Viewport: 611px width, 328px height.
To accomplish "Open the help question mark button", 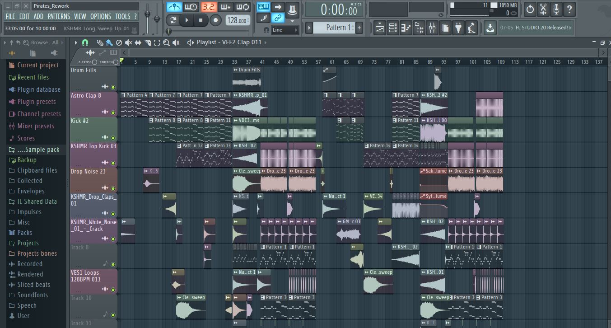I will [569, 9].
